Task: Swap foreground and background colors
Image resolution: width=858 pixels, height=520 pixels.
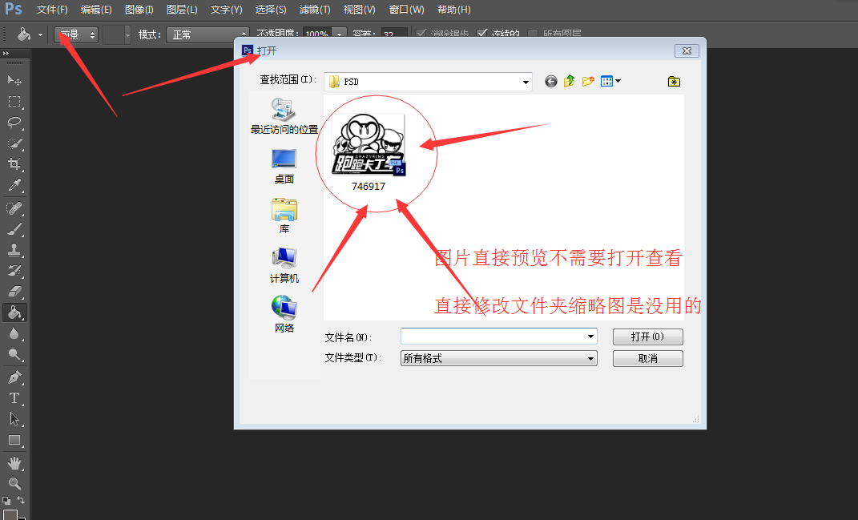Action: pos(21,500)
